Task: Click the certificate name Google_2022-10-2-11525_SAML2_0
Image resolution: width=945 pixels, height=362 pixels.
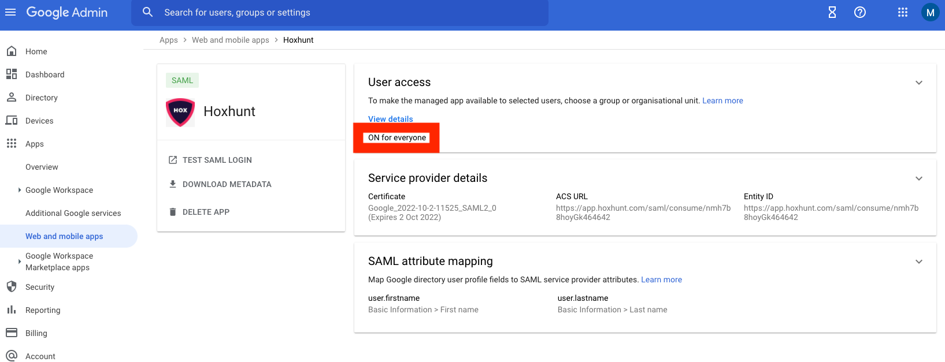Action: 432,208
